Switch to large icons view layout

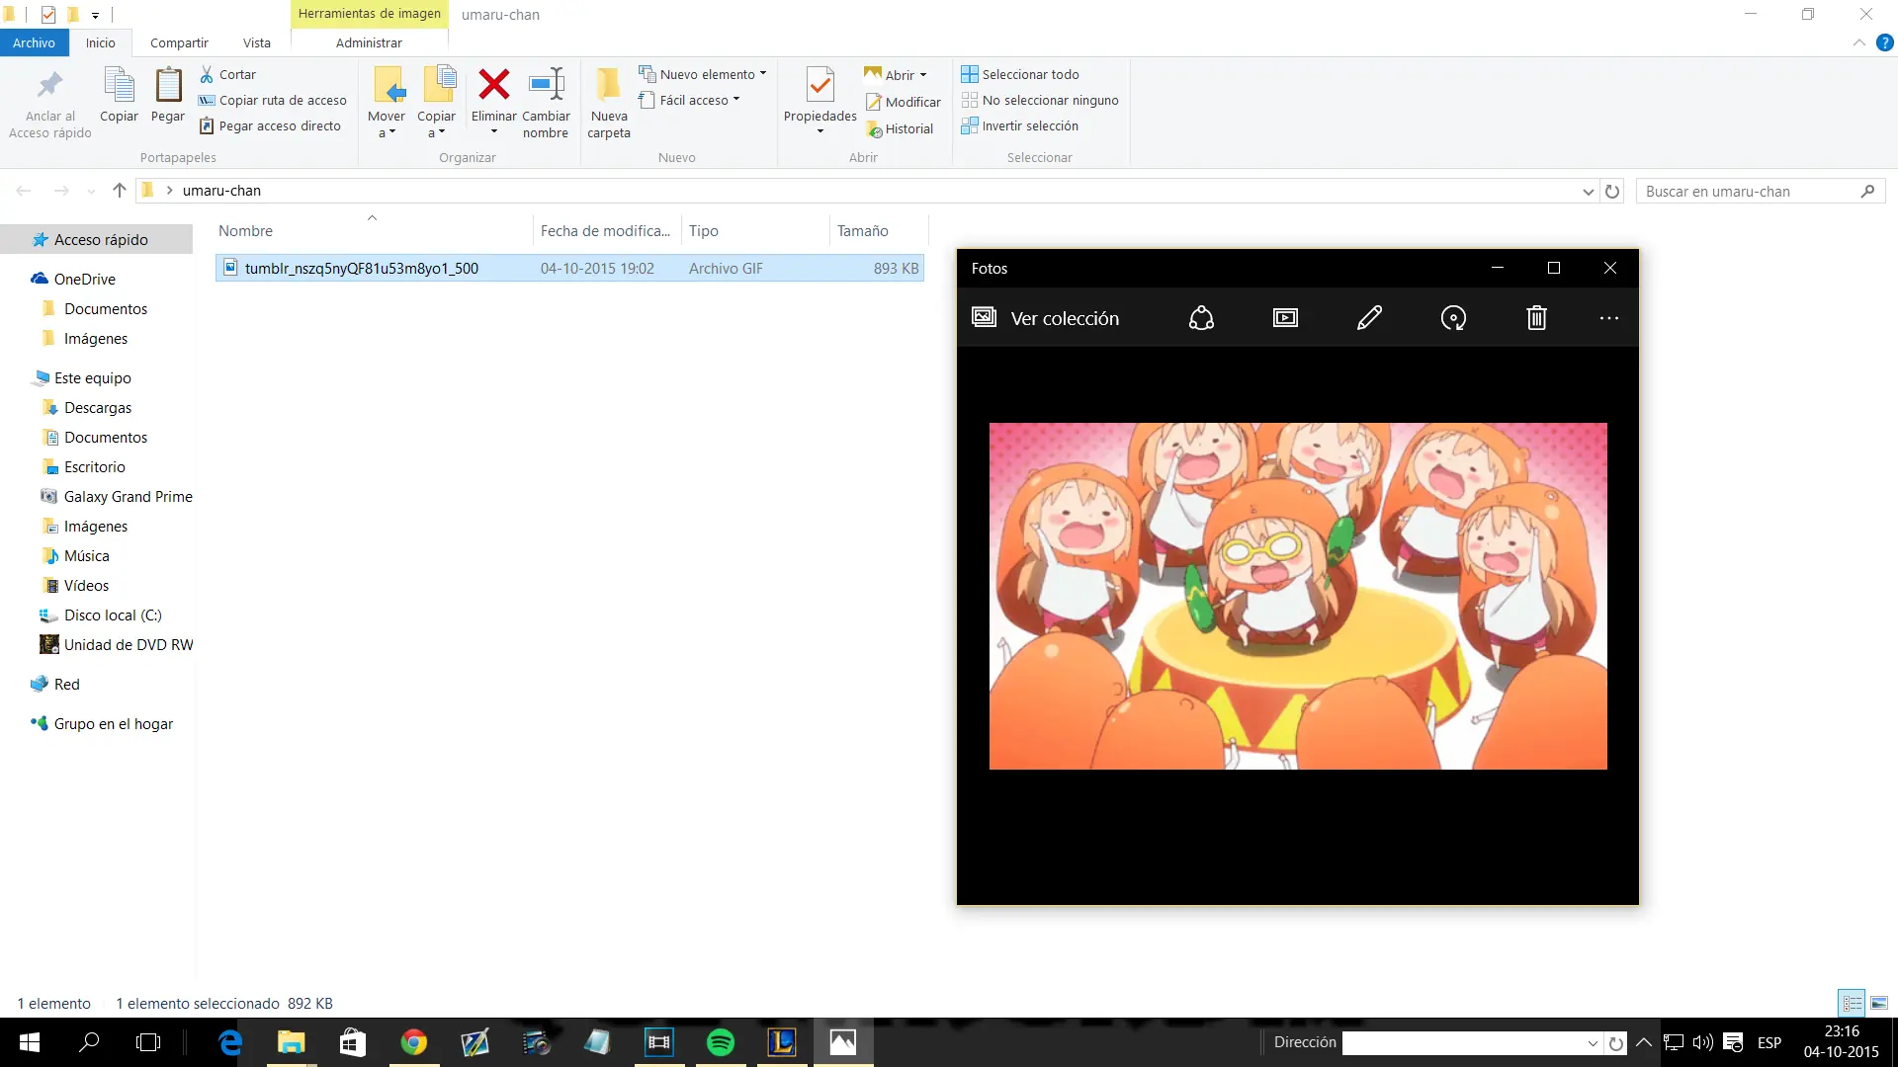[x=1879, y=1003]
